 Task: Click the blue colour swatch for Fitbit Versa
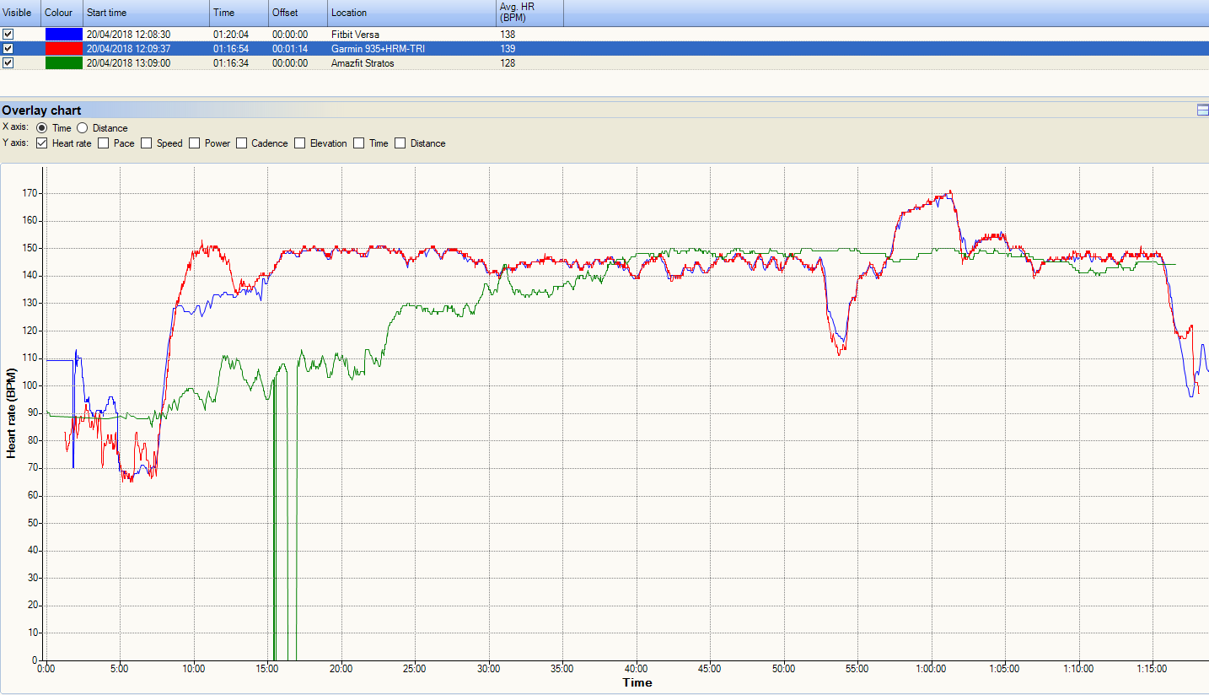pos(63,35)
